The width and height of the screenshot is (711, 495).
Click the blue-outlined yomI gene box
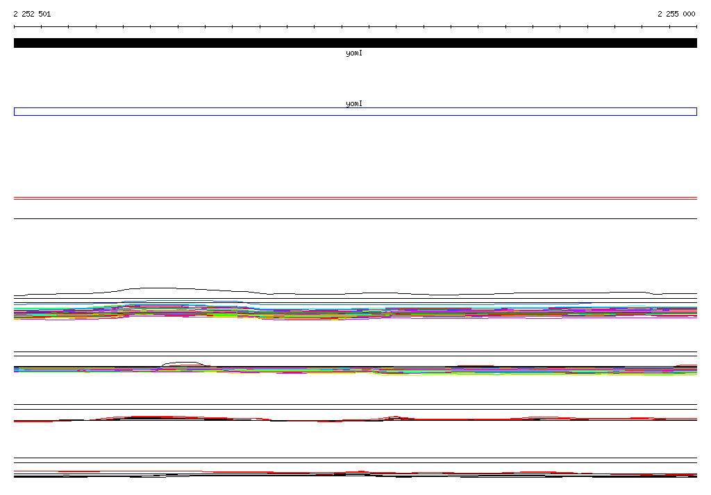point(355,112)
